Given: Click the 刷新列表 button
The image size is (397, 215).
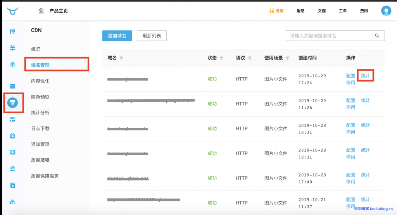Looking at the screenshot, I should point(152,36).
